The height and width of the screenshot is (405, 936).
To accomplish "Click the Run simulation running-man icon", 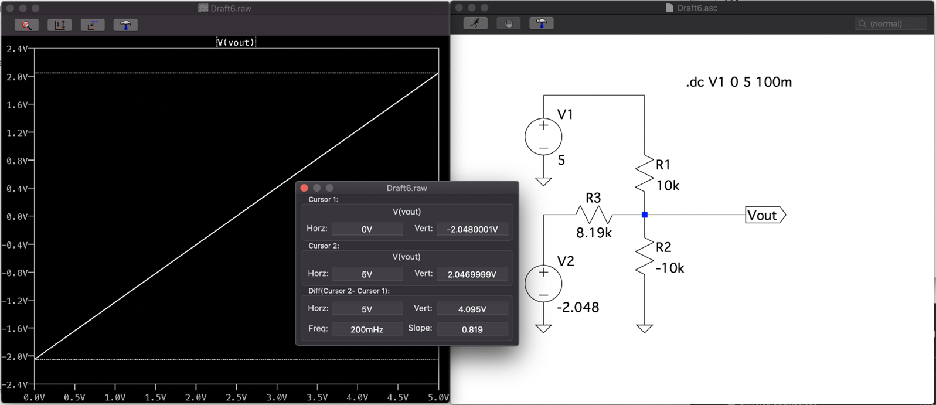I will [x=475, y=23].
